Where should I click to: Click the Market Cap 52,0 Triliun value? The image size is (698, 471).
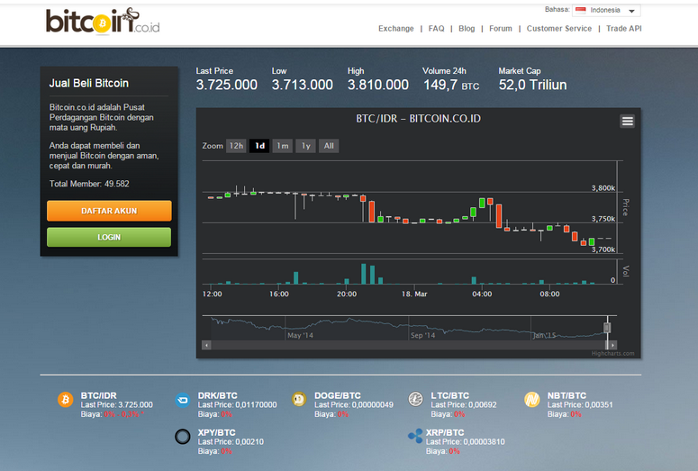pyautogui.click(x=532, y=85)
